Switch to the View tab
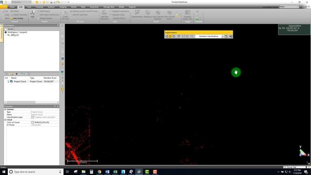This screenshot has width=311, height=175. 29,7
